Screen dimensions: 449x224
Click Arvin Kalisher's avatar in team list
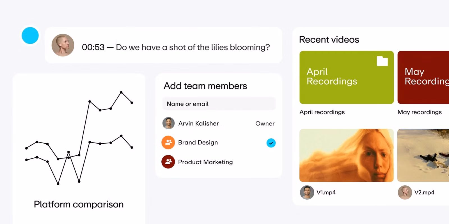click(168, 123)
